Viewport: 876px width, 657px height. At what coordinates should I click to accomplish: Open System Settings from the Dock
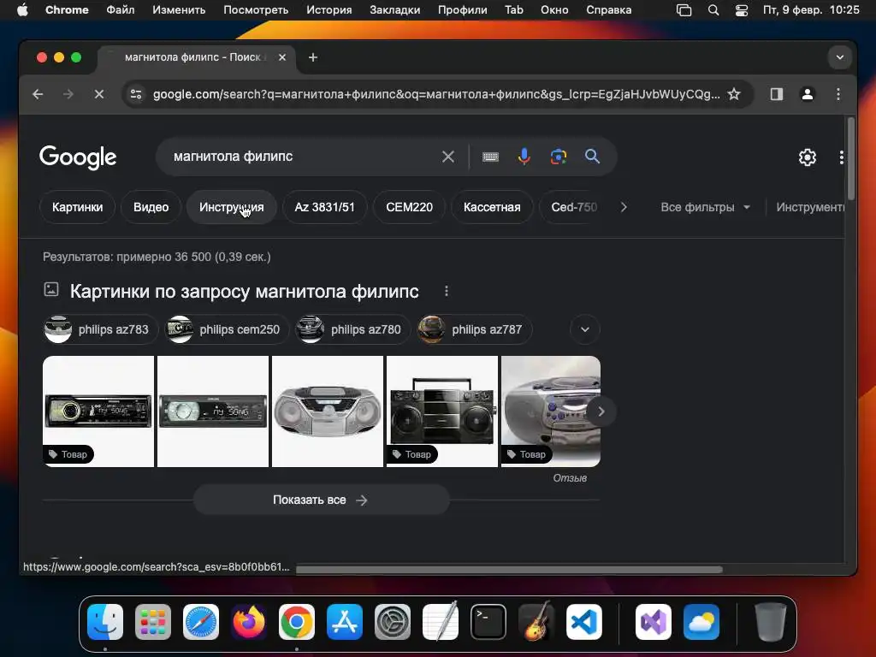click(x=392, y=622)
